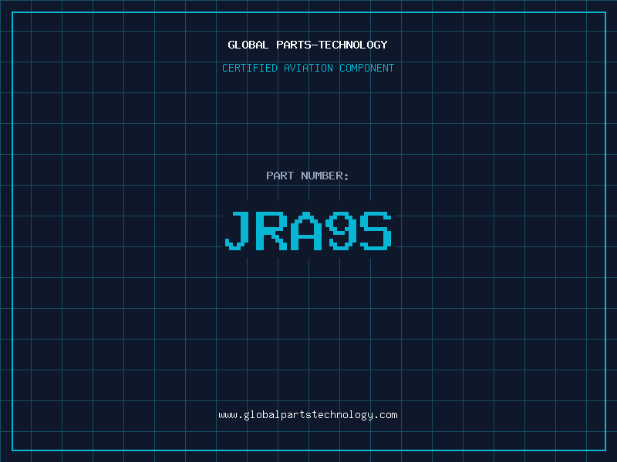Image resolution: width=617 pixels, height=462 pixels.
Task: Click the hyphen in PARTS-TECHNOLOGY
Action: pyautogui.click(x=315, y=45)
